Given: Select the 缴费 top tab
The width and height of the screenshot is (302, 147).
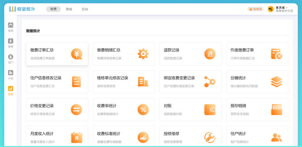Looking at the screenshot, I should [x=53, y=9].
